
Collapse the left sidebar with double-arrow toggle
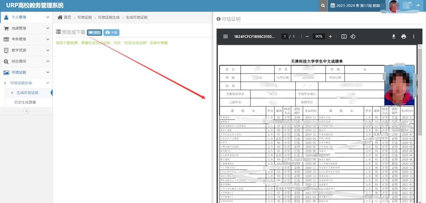[26, 111]
